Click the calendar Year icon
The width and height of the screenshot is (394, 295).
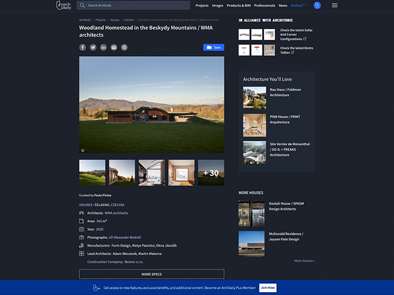coord(82,229)
